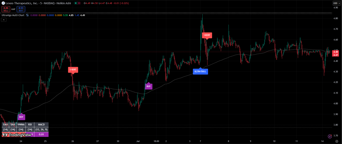Click the Lexeo Therapeutics symbol logo icon
The image size is (342, 144).
point(3,3)
